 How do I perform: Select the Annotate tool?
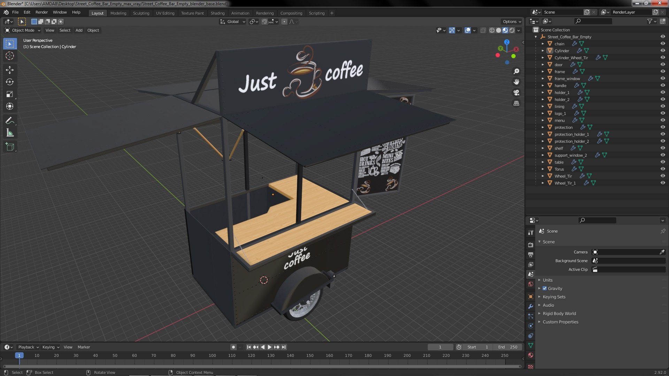10,121
